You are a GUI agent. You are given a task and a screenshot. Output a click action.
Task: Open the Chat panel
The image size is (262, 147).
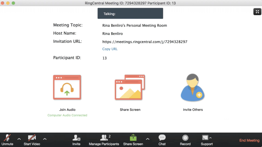162,140
